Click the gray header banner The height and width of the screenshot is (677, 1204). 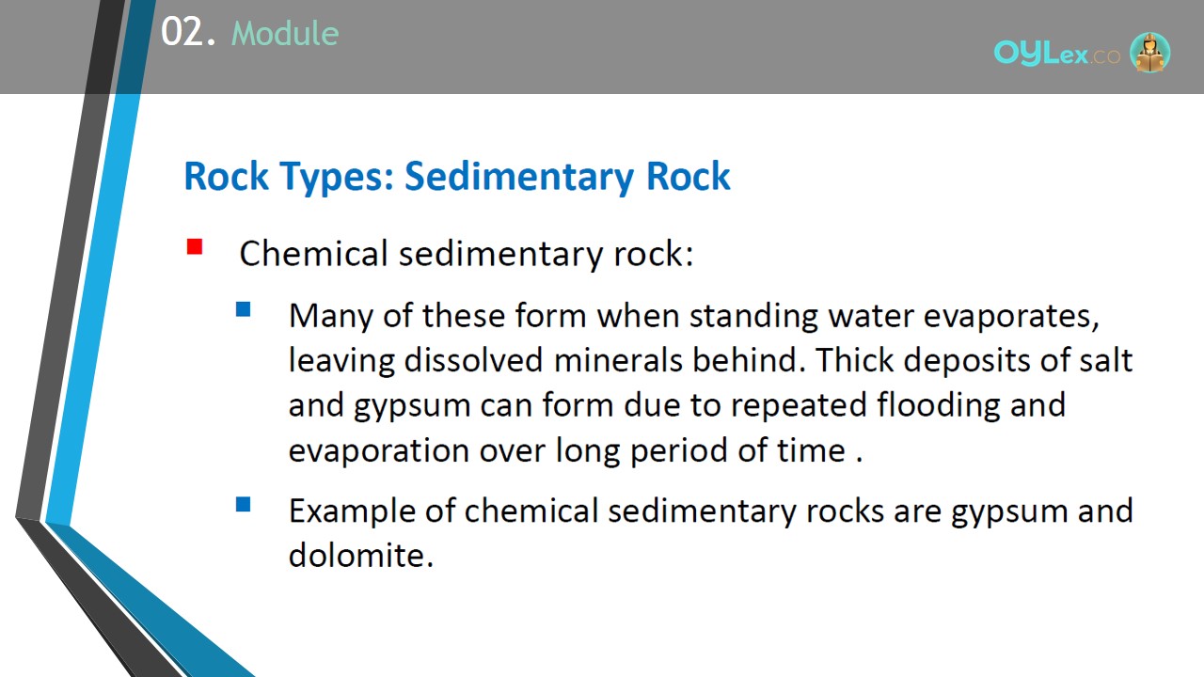tap(602, 47)
